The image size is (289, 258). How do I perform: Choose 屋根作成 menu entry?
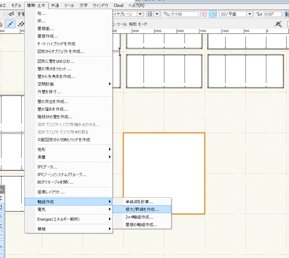[48, 36]
